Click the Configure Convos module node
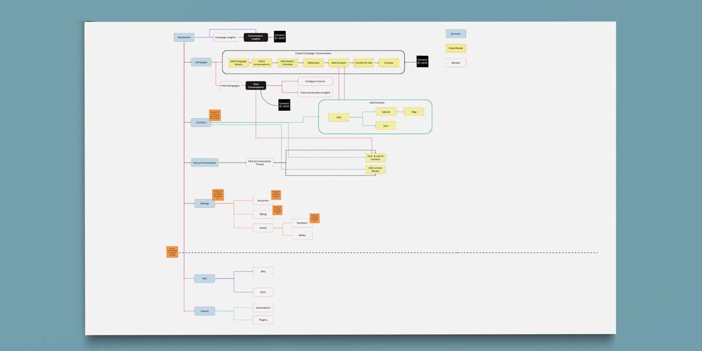This screenshot has width=702, height=351. click(315, 81)
